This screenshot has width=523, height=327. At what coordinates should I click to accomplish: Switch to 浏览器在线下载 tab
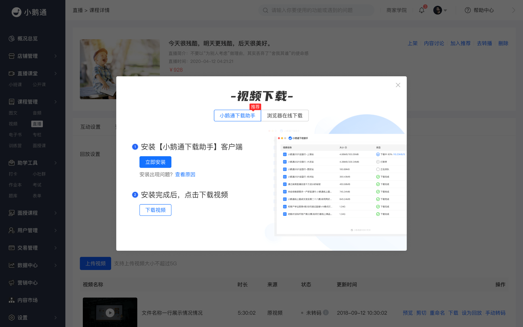pyautogui.click(x=285, y=116)
